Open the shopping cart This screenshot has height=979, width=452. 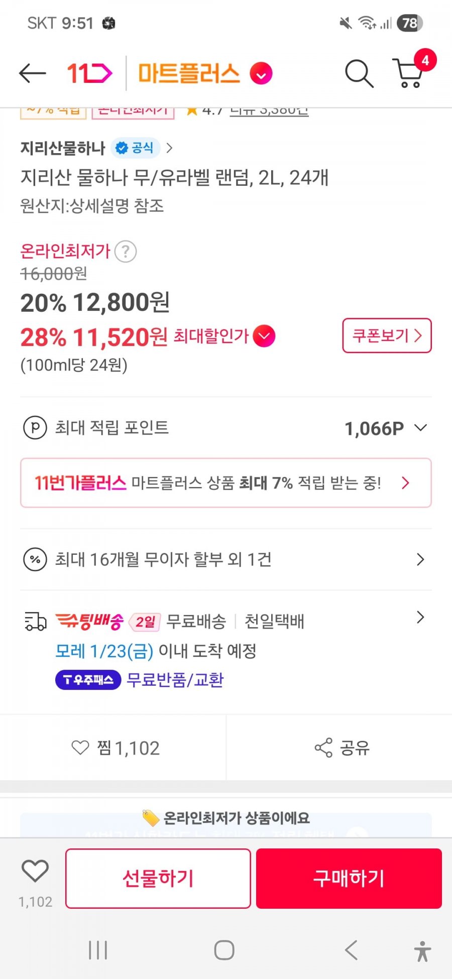pos(410,73)
